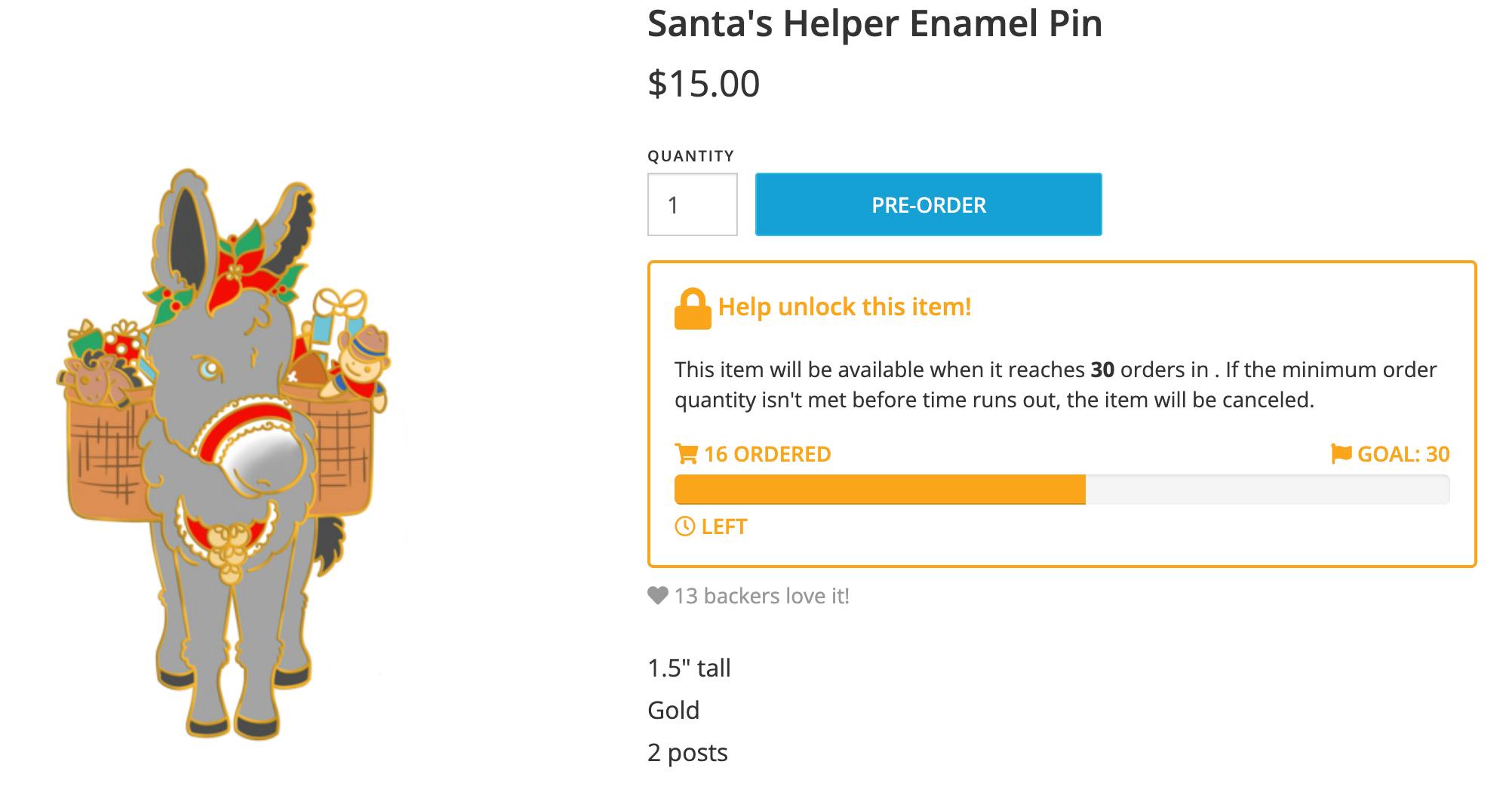Image resolution: width=1506 pixels, height=789 pixels.
Task: Click the QUANTITY label
Action: click(x=690, y=156)
